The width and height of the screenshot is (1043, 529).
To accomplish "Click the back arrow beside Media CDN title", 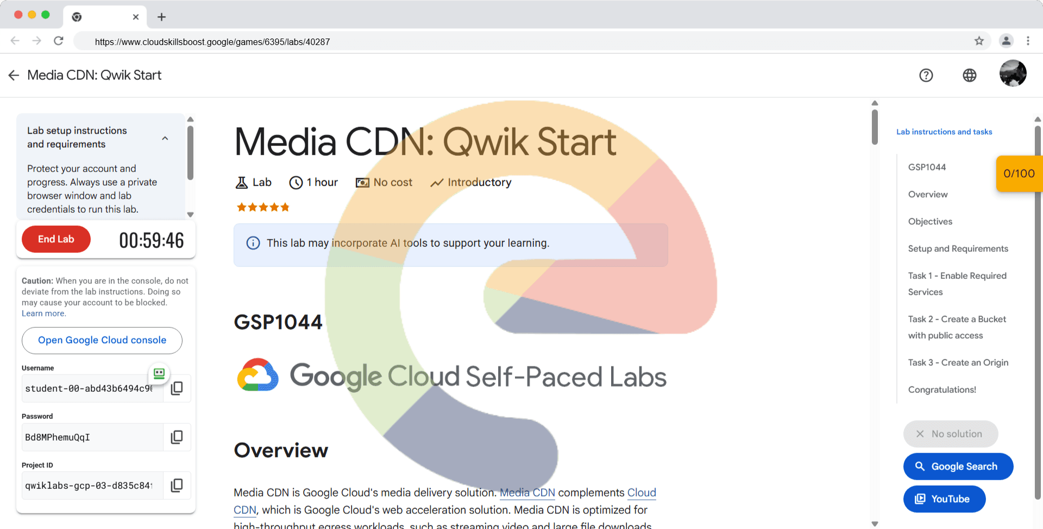I will [14, 75].
